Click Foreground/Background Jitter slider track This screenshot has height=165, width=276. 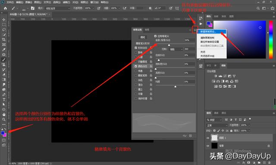175,44
